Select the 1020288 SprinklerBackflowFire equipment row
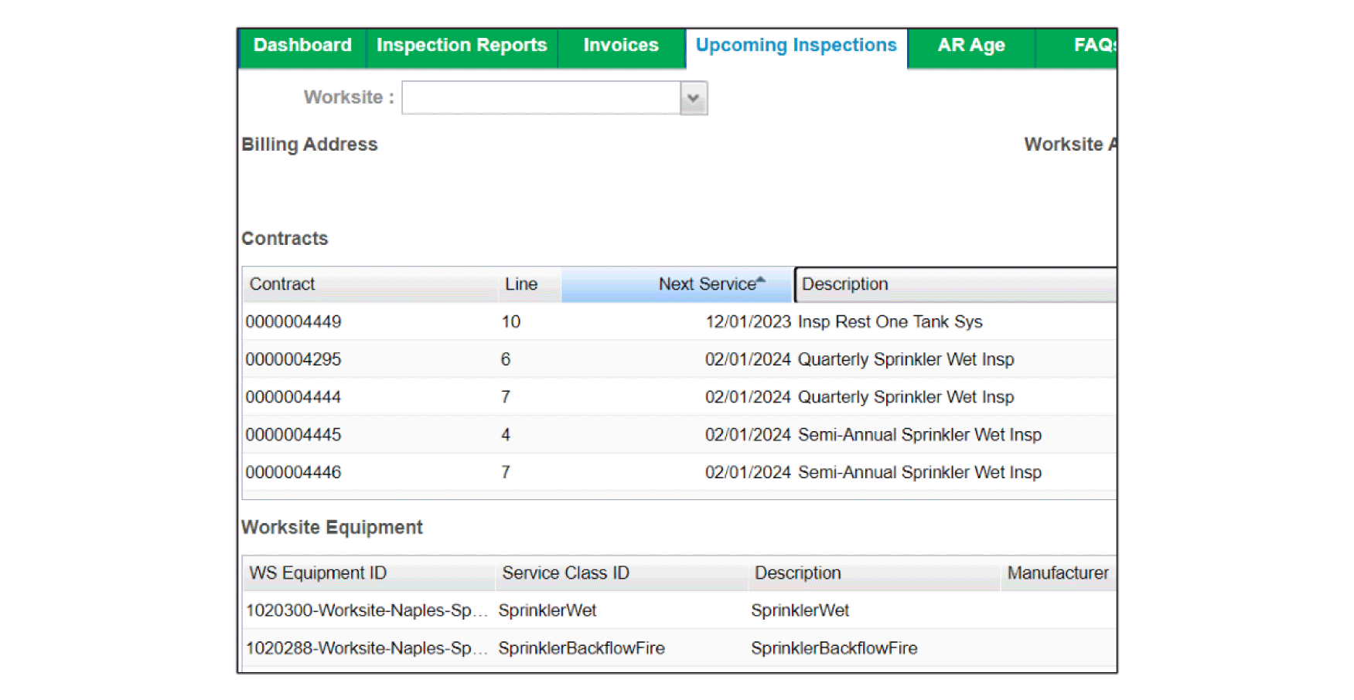The height and width of the screenshot is (700, 1354). [x=366, y=648]
